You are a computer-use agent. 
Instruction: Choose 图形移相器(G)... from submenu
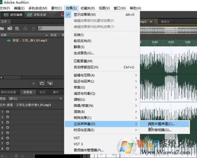(x=164, y=130)
